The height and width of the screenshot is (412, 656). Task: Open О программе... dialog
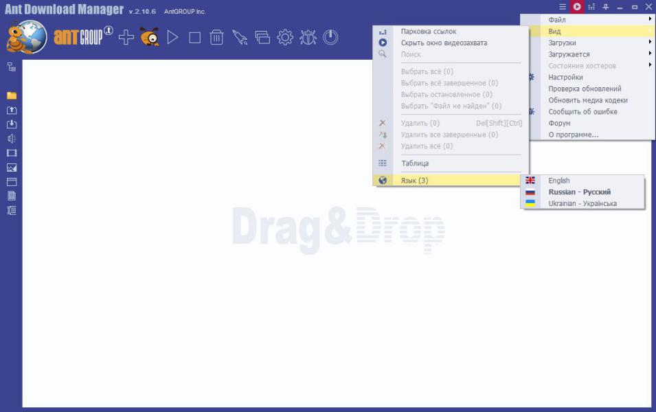point(588,135)
